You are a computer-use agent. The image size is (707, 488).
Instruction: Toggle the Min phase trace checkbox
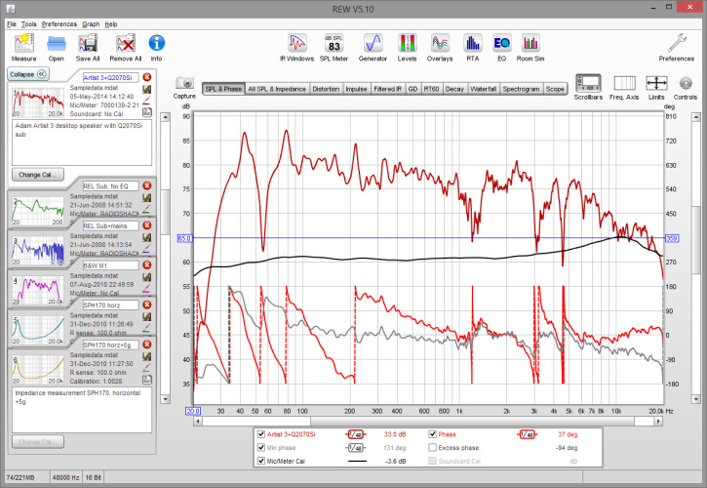coord(260,447)
